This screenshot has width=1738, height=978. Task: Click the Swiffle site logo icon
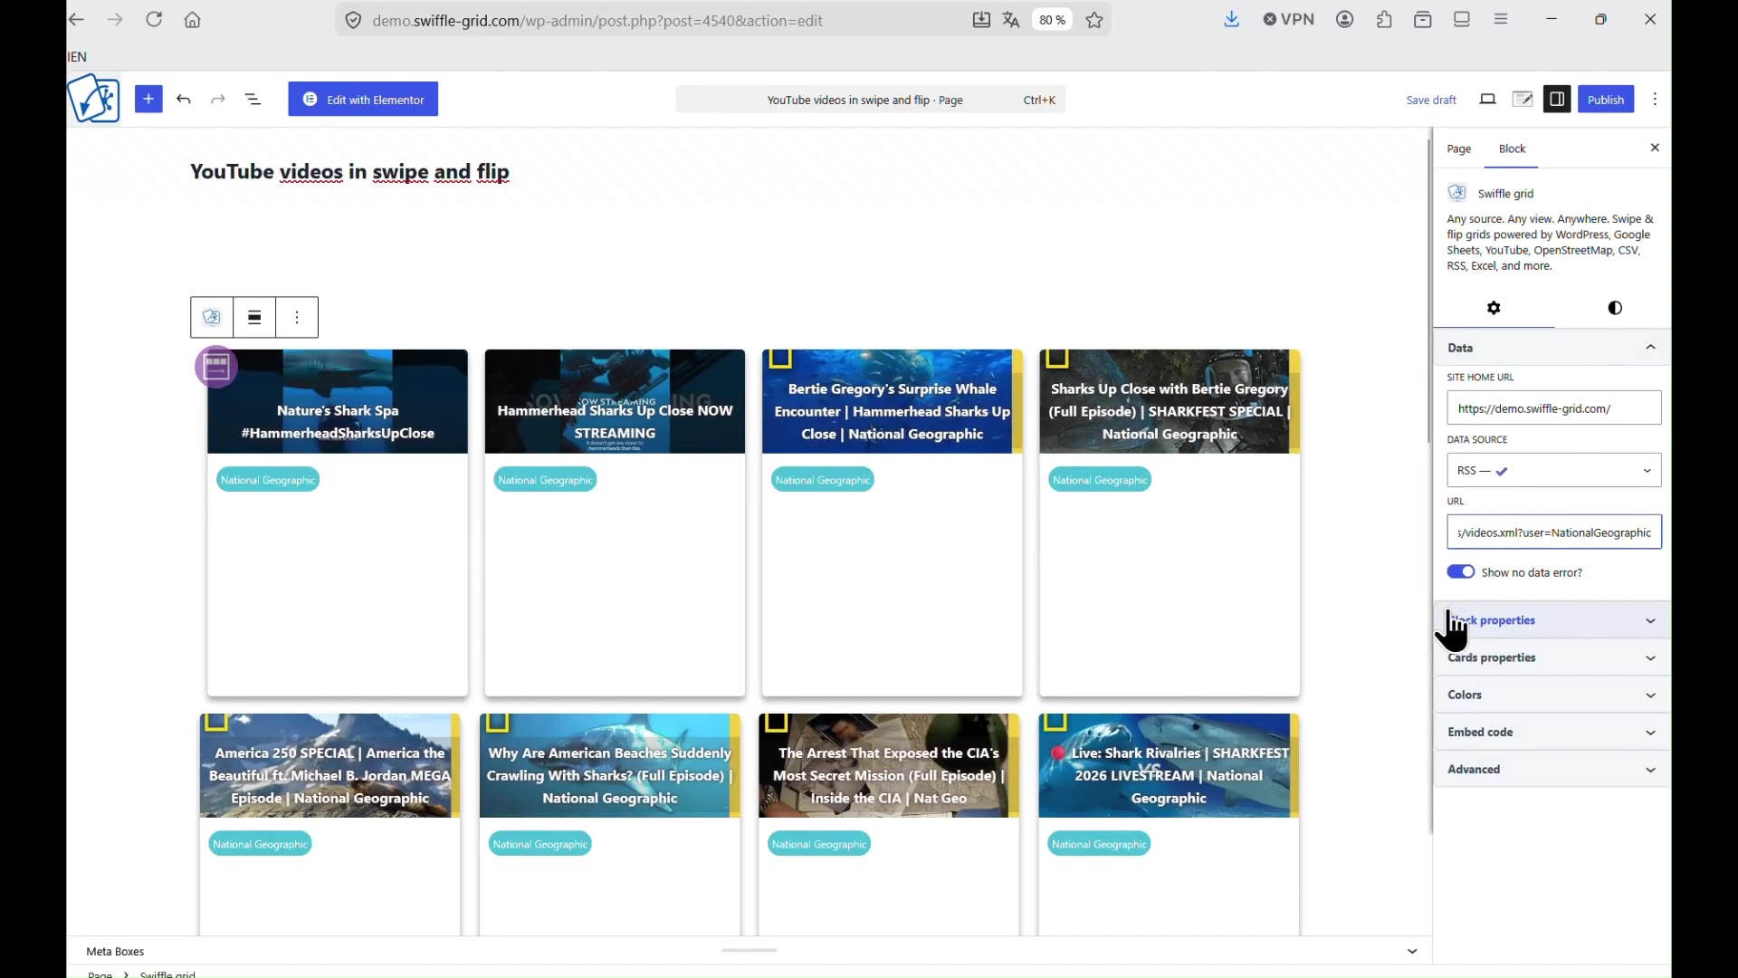(x=94, y=99)
